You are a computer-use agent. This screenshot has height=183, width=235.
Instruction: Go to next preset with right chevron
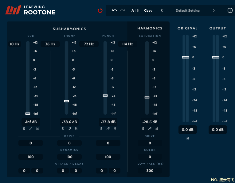coord(214,10)
